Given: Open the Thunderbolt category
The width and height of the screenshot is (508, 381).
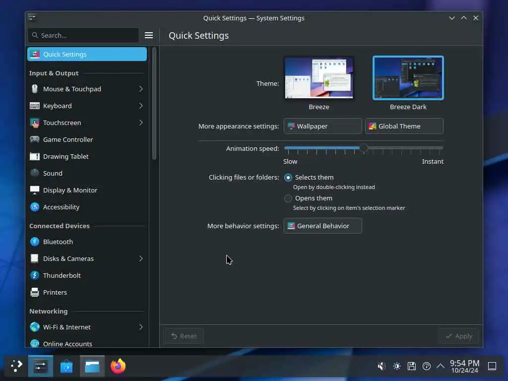Looking at the screenshot, I should coord(87,275).
